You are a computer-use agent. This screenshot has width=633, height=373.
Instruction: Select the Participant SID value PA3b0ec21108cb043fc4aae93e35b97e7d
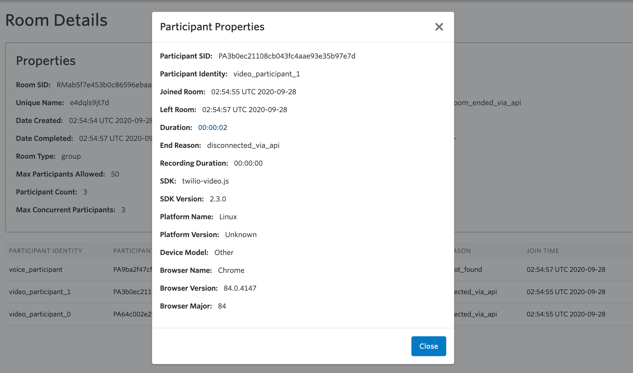(x=287, y=56)
